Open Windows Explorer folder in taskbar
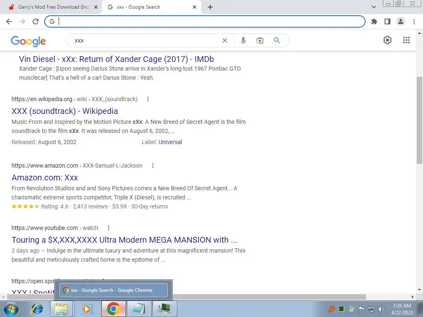Screen dimensions: 423x317 click(x=61, y=309)
